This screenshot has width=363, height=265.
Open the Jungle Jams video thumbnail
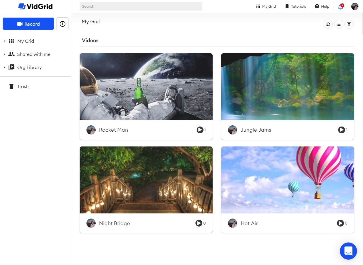pyautogui.click(x=287, y=87)
